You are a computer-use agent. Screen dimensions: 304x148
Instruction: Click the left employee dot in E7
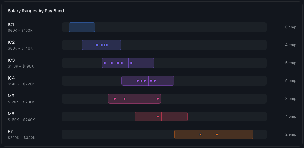pos(201,134)
